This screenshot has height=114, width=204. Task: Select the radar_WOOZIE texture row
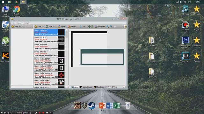(49, 68)
